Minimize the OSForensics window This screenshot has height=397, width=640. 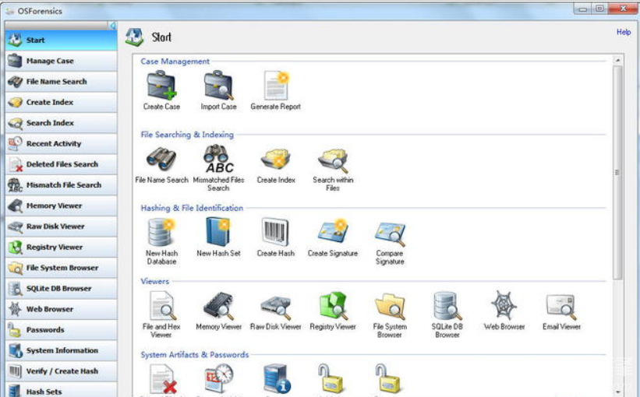coord(582,9)
